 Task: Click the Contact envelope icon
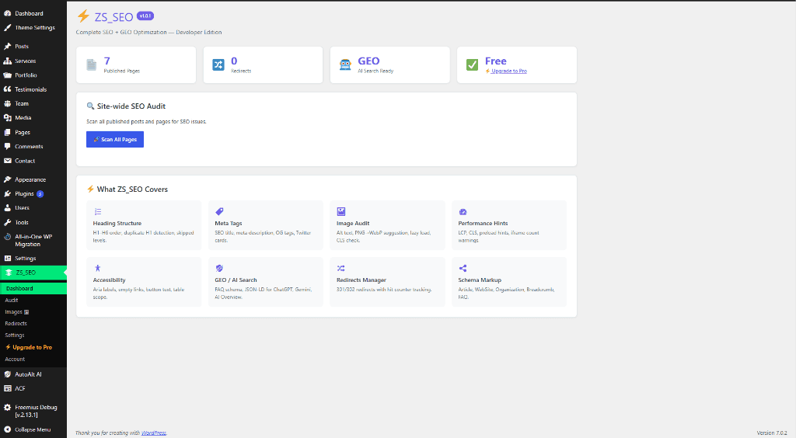pyautogui.click(x=8, y=161)
